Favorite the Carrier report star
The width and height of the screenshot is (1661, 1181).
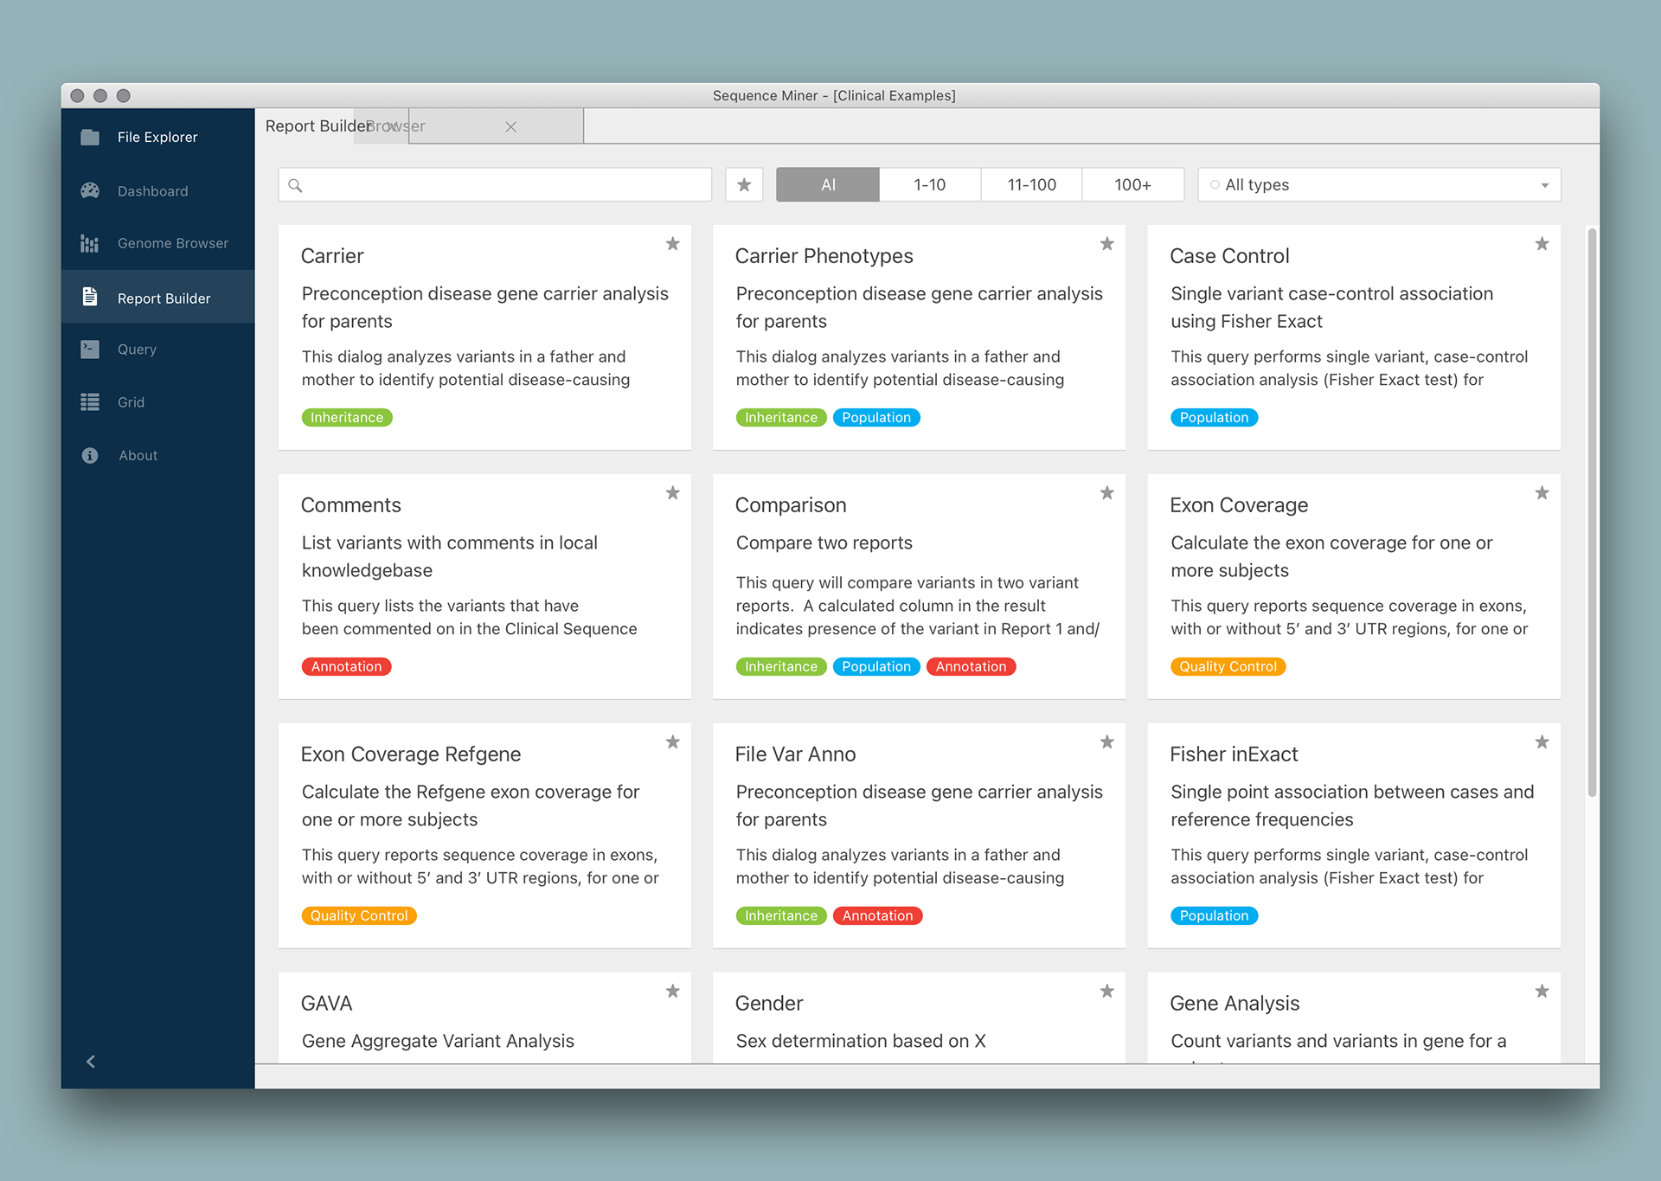672,244
